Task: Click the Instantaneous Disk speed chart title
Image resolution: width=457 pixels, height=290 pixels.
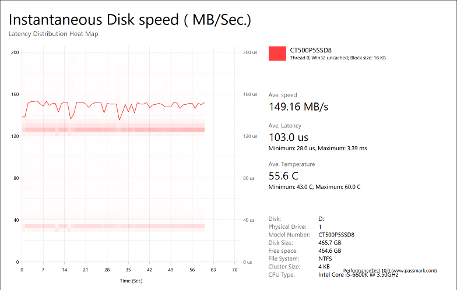Action: coord(130,20)
